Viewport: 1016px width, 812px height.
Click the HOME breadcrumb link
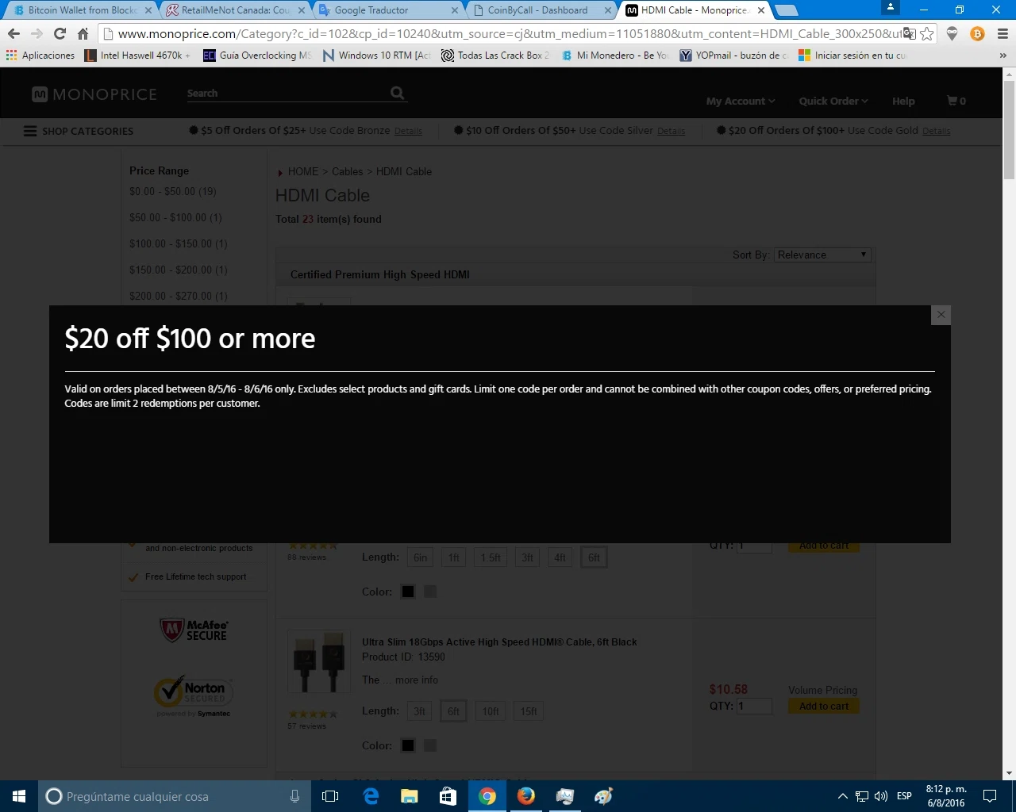pos(303,171)
